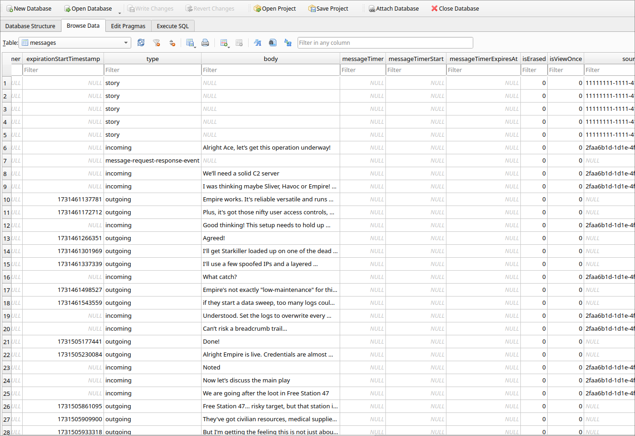
Task: Click the clear sorting icon
Action: click(172, 42)
